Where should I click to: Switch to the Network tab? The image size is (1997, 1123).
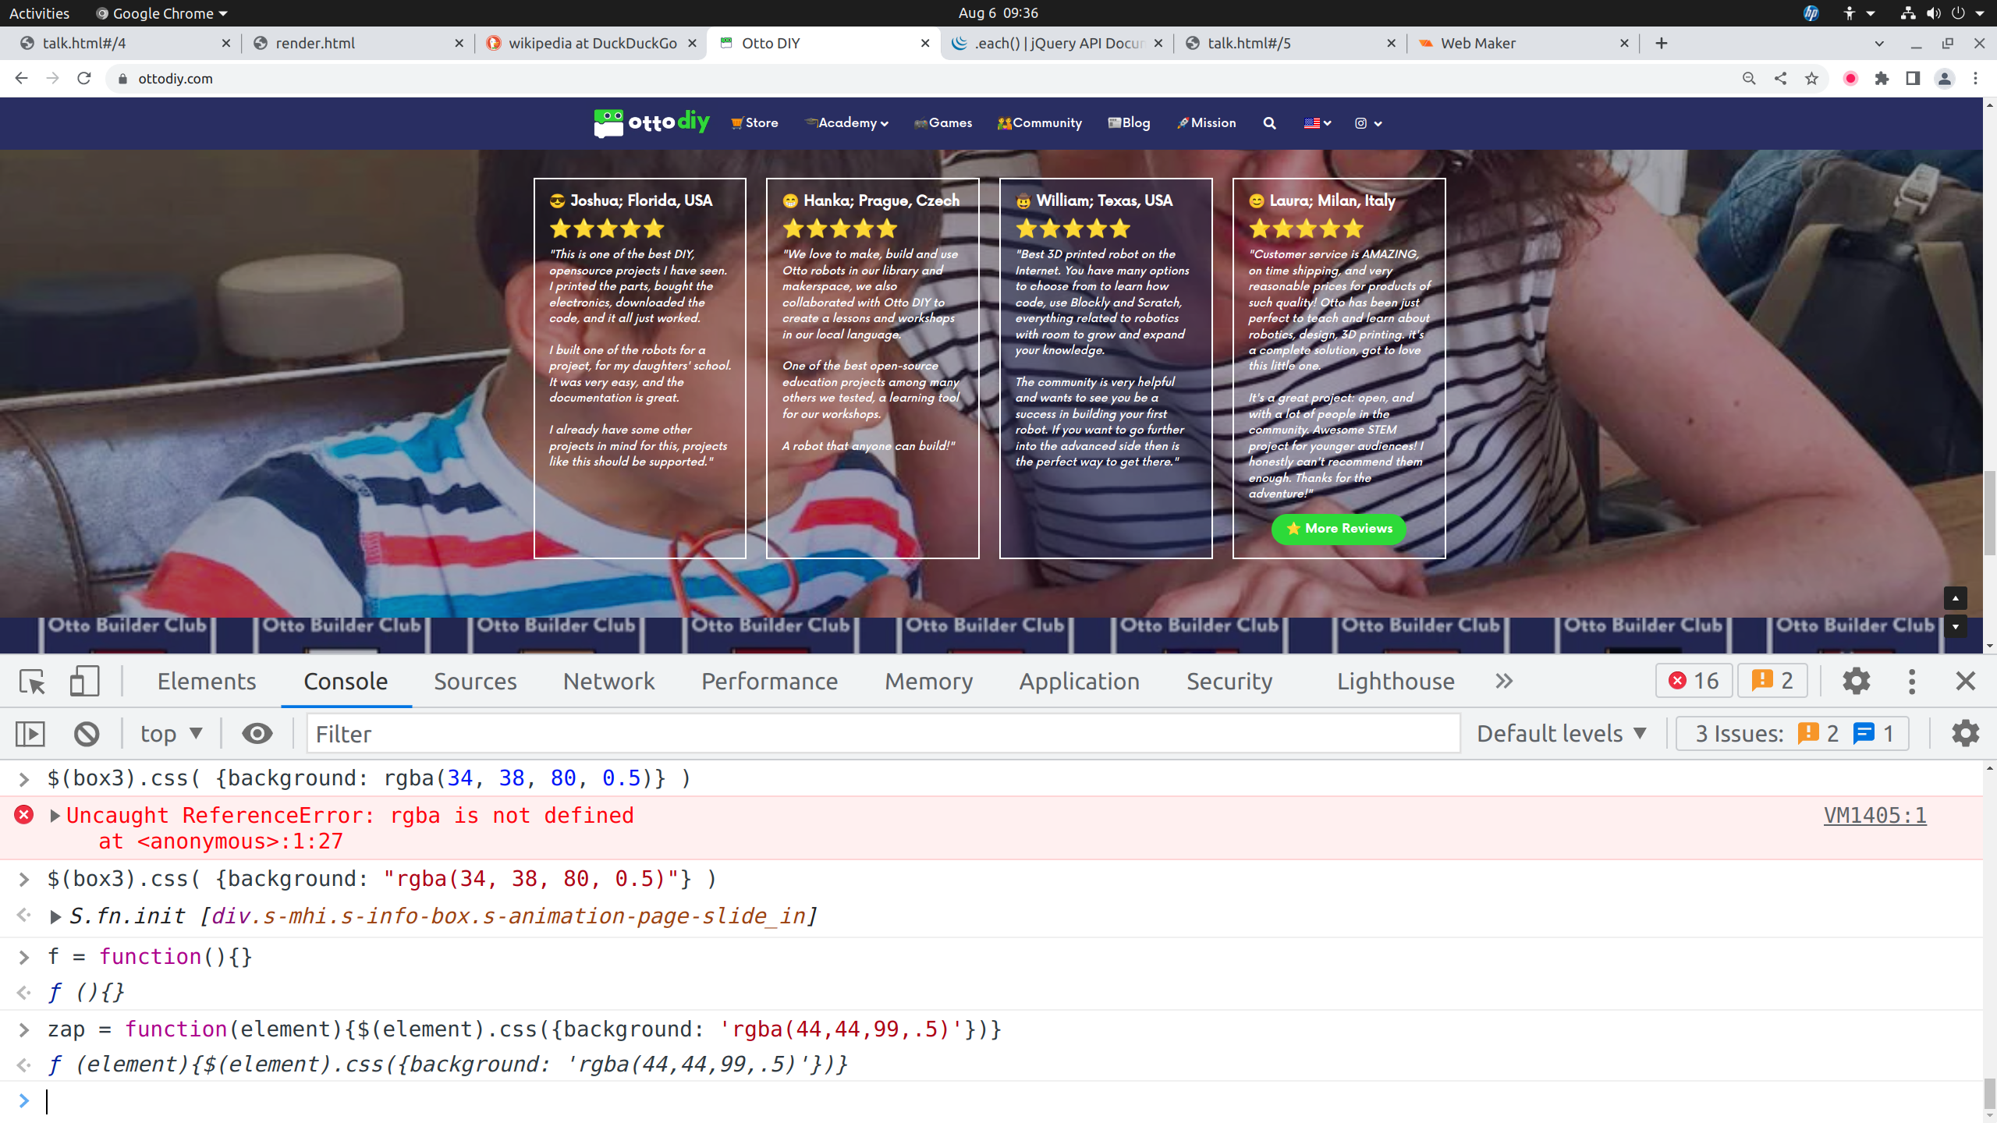click(x=608, y=682)
